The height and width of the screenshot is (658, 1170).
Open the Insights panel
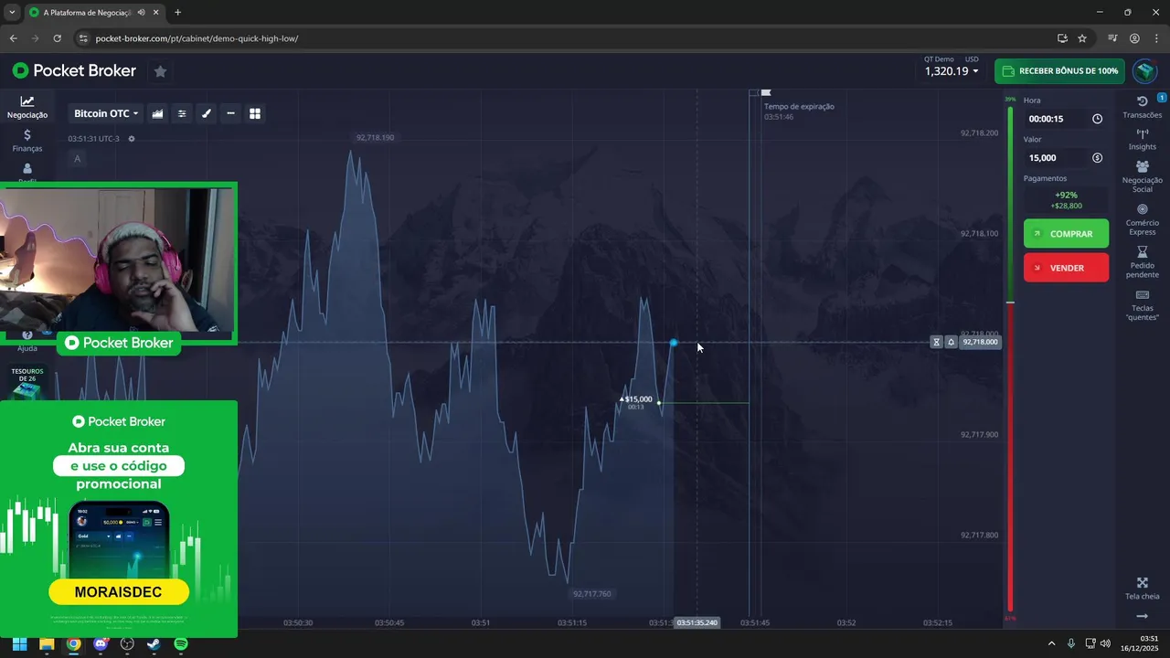(1143, 140)
